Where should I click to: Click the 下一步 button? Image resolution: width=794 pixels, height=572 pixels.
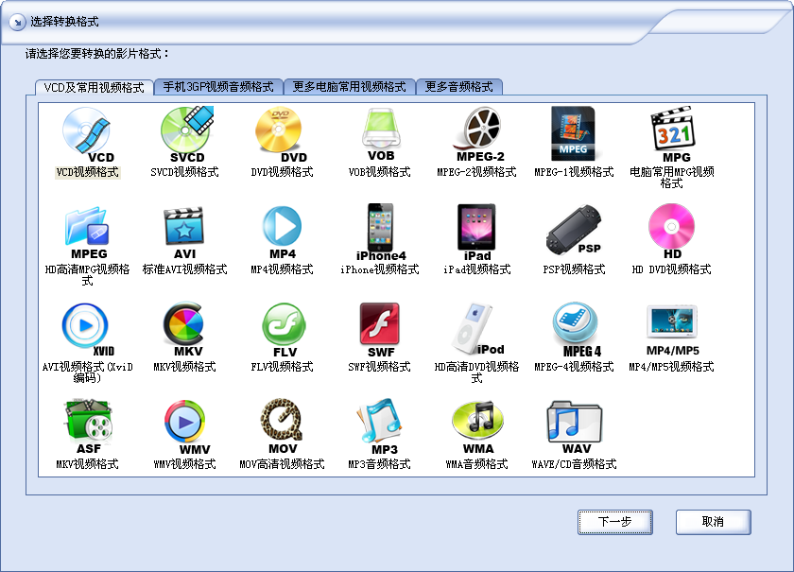614,522
